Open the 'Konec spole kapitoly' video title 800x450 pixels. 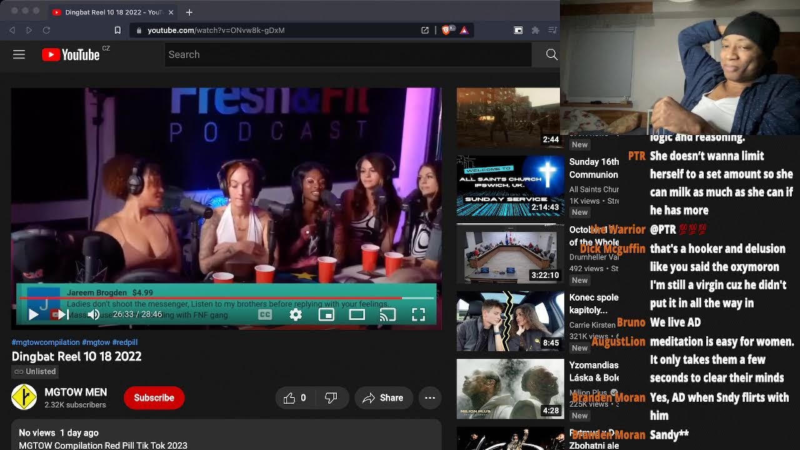click(x=594, y=304)
